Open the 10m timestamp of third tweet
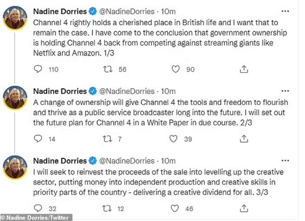The image size is (305, 221). point(168,161)
